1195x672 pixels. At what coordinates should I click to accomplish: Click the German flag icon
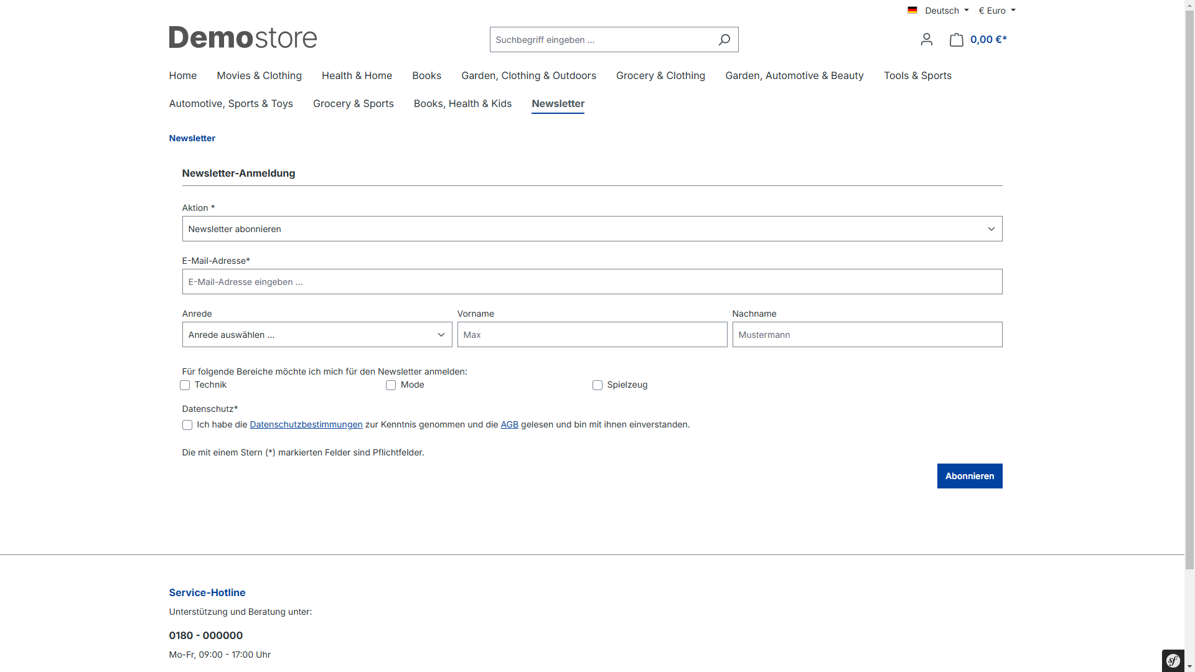(x=912, y=10)
